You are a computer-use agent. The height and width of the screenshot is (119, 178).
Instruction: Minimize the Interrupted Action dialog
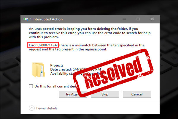(124, 19)
